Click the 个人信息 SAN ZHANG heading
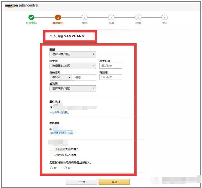This screenshot has height=188, width=202. point(67,36)
